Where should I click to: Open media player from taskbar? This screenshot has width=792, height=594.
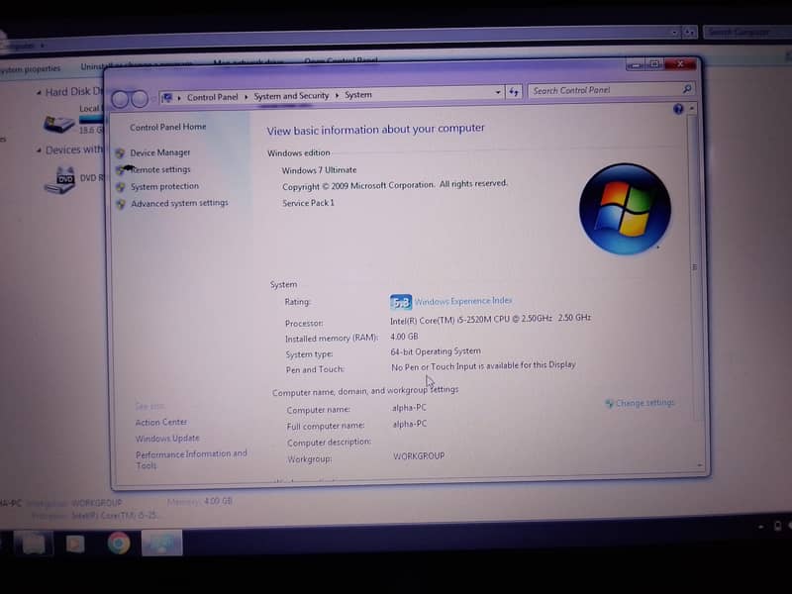(75, 544)
